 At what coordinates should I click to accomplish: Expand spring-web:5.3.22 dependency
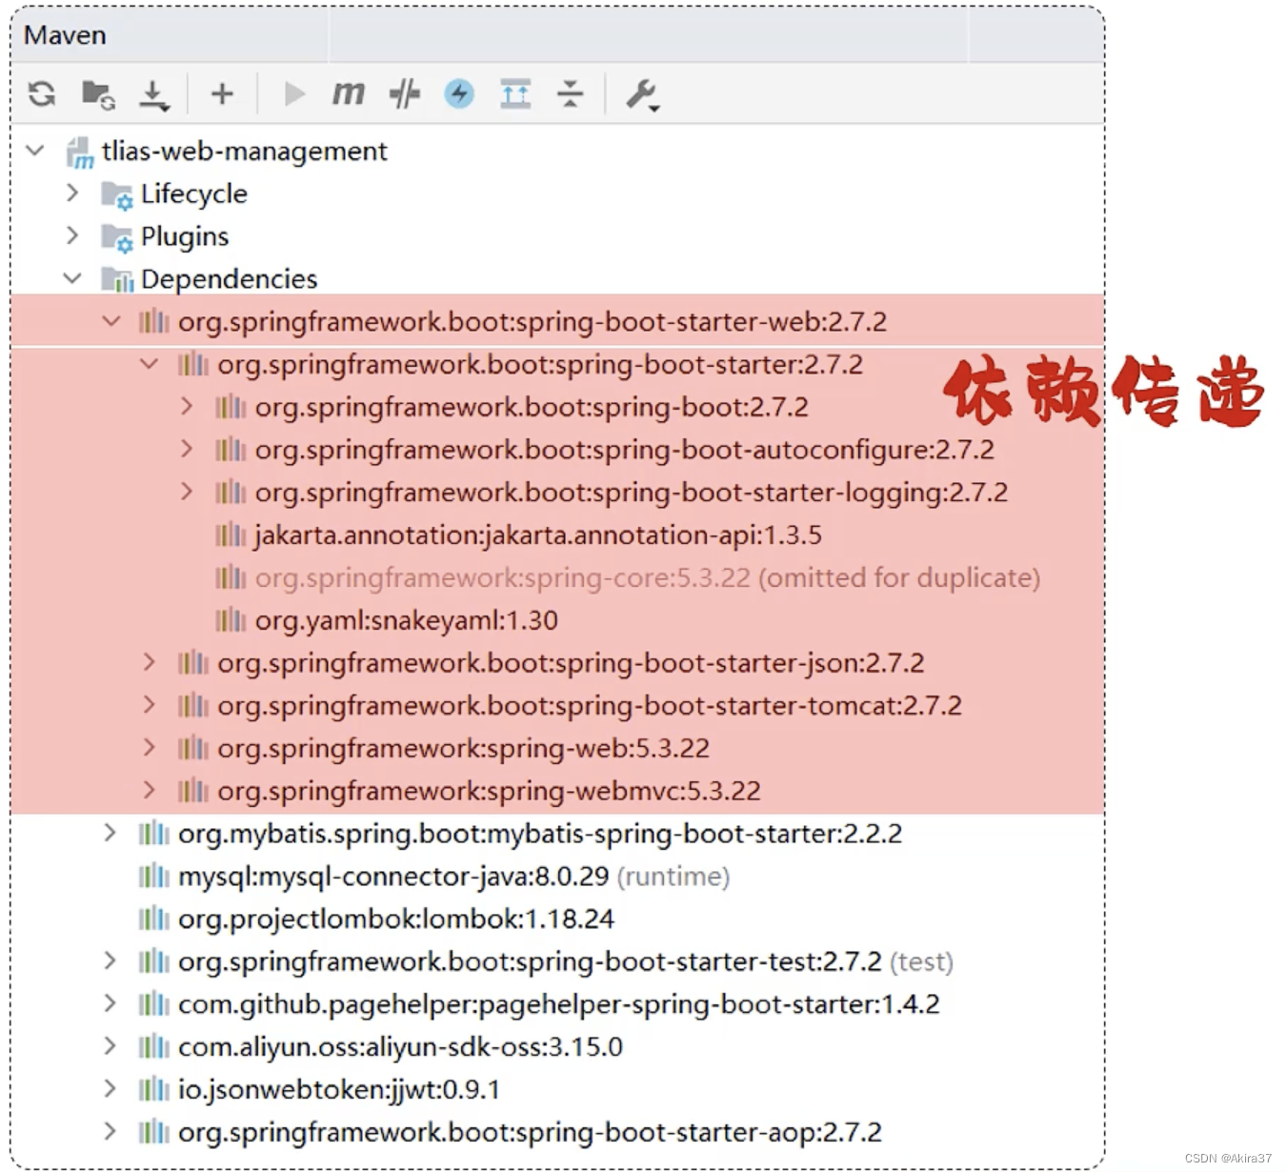(x=149, y=748)
